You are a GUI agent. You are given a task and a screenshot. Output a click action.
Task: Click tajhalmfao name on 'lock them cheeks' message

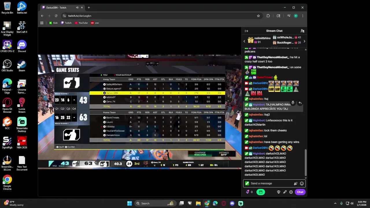point(256,131)
